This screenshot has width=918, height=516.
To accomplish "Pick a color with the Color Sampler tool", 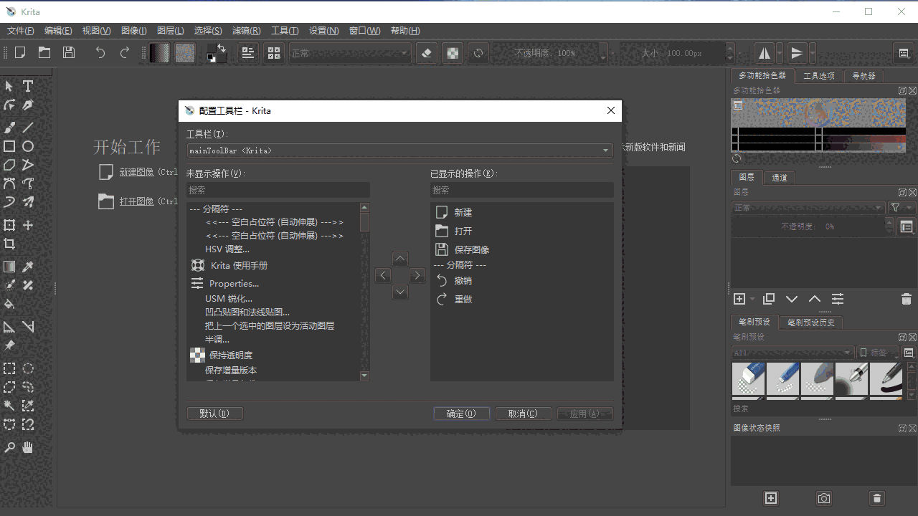I will 27,266.
